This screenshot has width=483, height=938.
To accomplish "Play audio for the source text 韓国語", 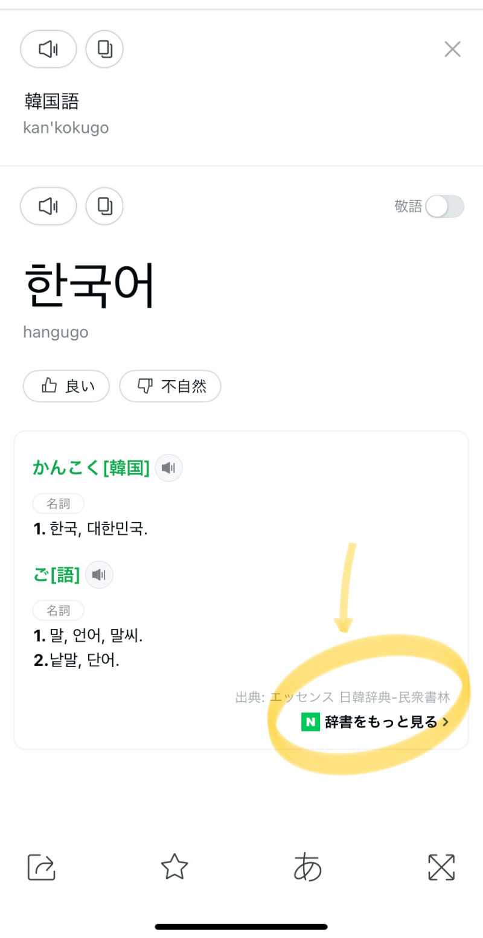I will [x=48, y=49].
